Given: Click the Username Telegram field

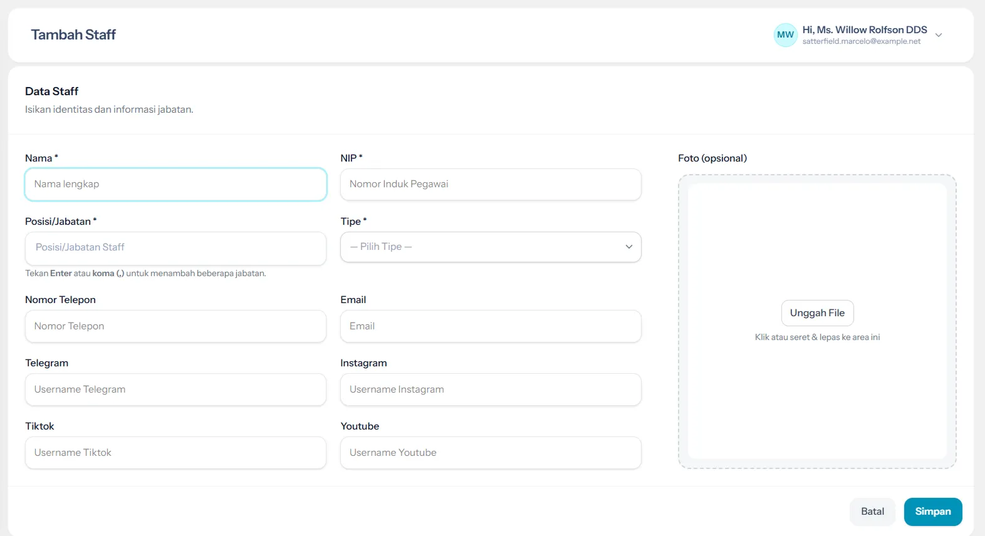Looking at the screenshot, I should click(x=175, y=389).
